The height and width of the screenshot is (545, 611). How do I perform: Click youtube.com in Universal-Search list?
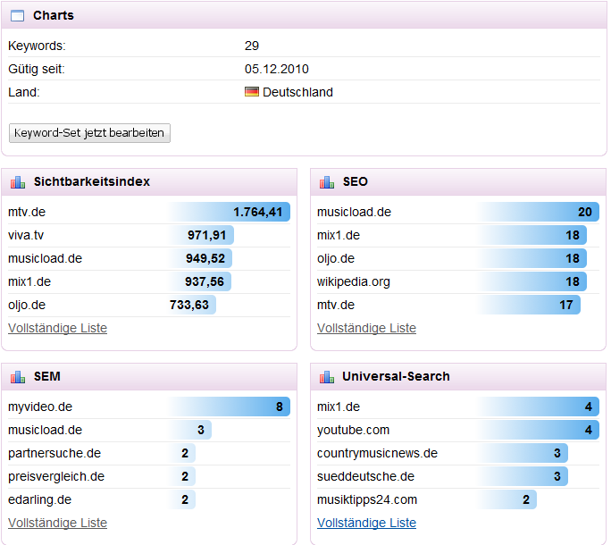click(x=354, y=430)
